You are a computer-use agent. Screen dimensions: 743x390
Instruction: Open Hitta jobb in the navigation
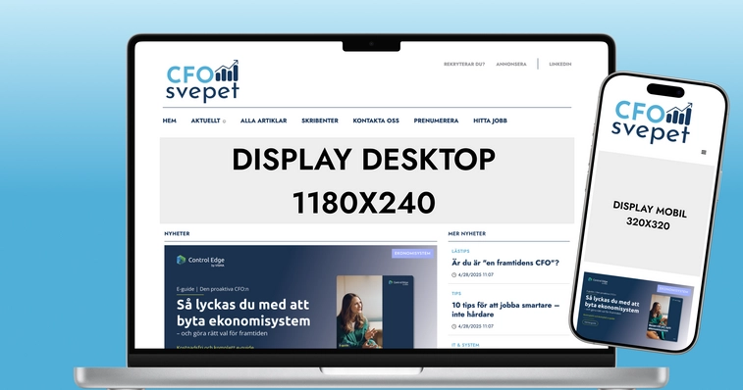point(490,121)
